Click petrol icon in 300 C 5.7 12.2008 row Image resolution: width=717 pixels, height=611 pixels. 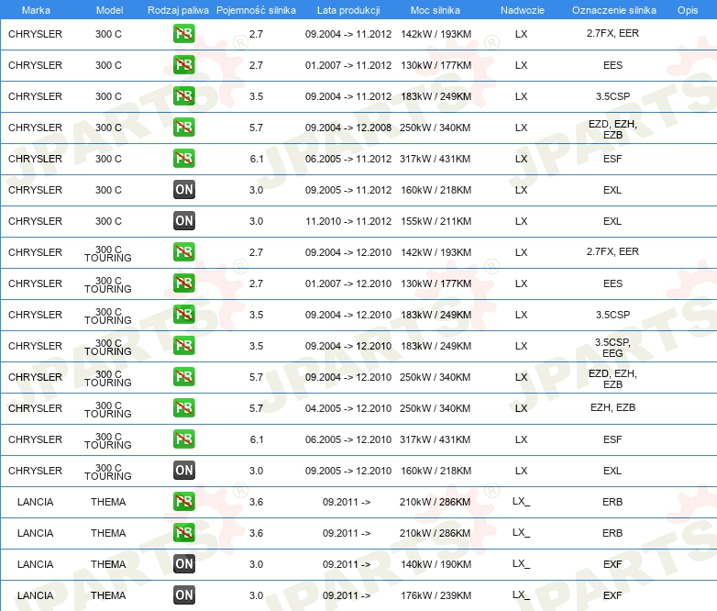[183, 128]
